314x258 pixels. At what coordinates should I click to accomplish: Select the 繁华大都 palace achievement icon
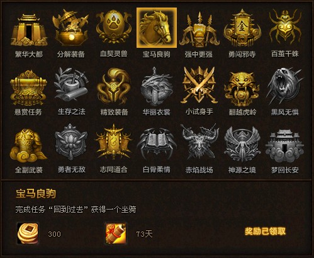coord(29,29)
